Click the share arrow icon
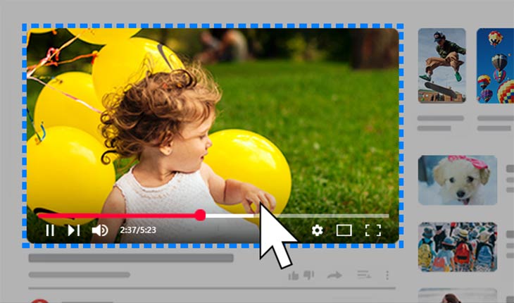The width and height of the screenshot is (514, 303). click(334, 275)
